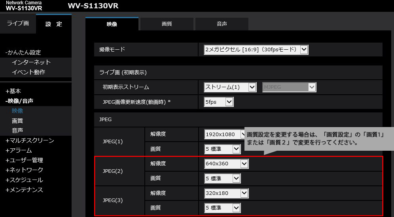The image size is (394, 217).
Task: Open the 画質 tab at top
Action: [x=167, y=24]
